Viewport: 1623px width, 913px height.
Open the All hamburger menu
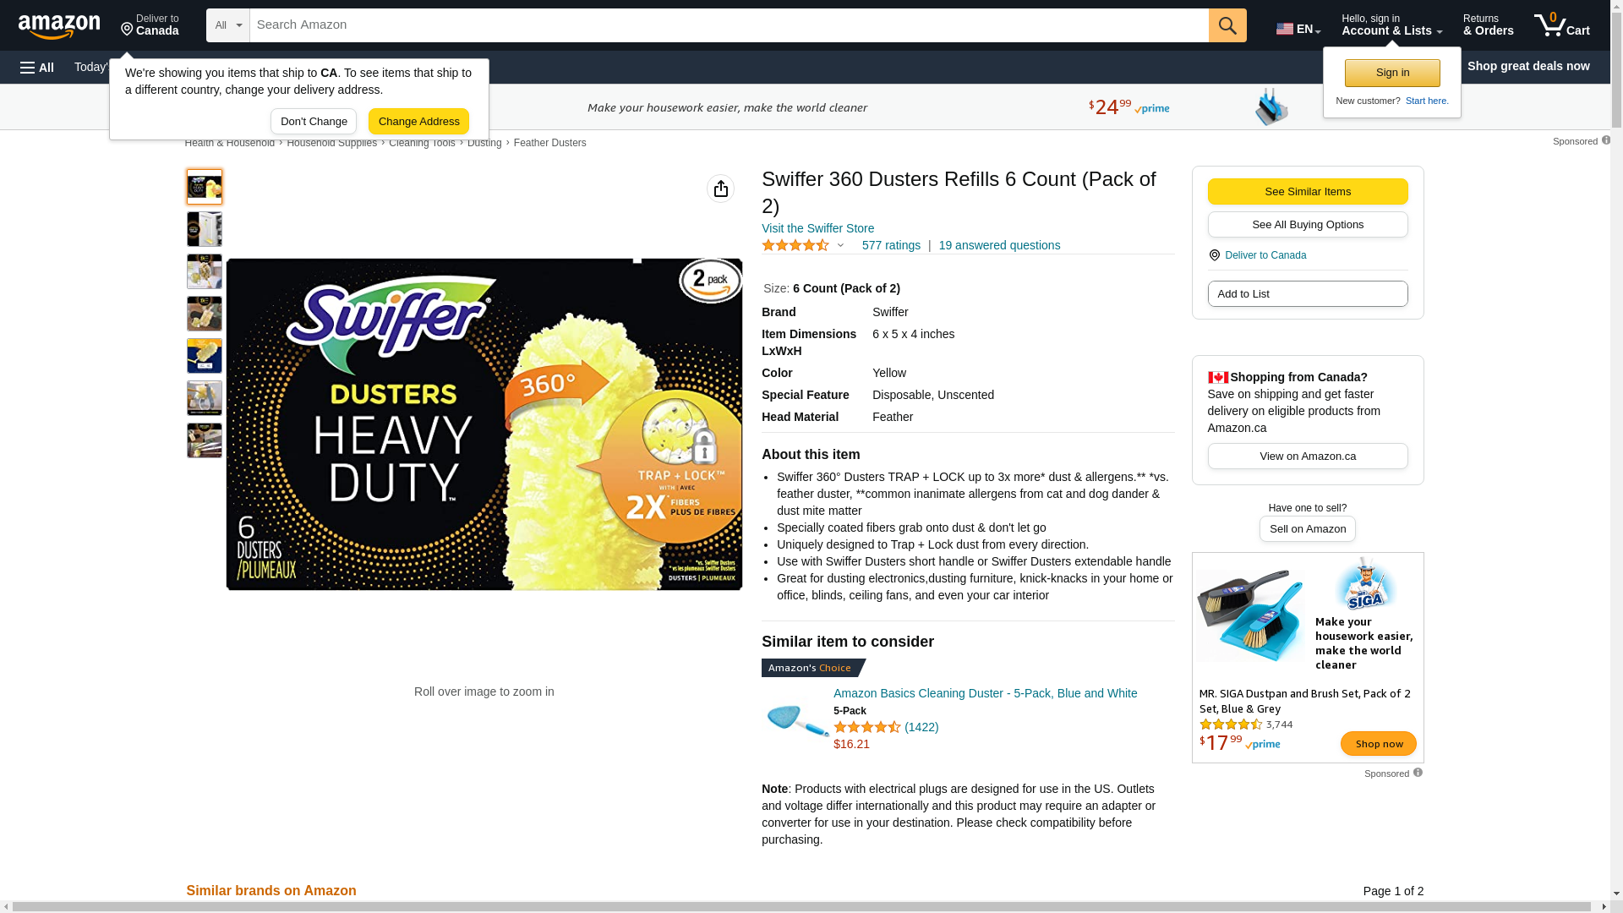point(37,67)
